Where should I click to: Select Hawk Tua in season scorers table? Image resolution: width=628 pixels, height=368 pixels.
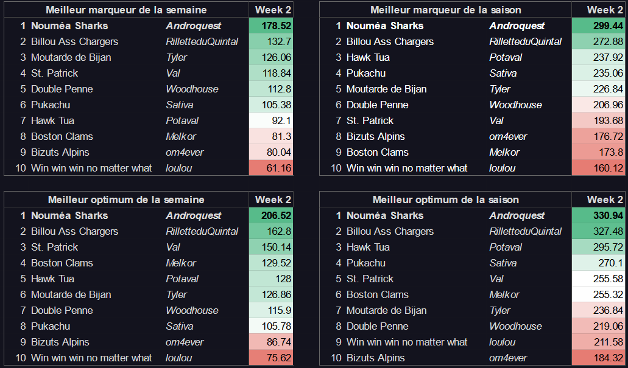click(x=368, y=58)
